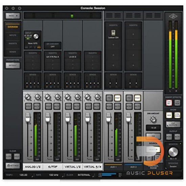Open the Lexicon 224 plugin in AUX 1
186x186 pixels.
[113, 34]
